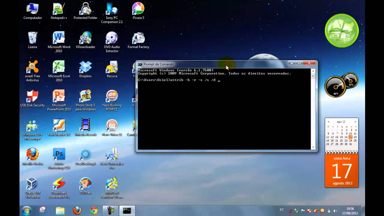Screen dimensions: 384x216
Task: Launch the Recuva desktop shortcut
Action: pyautogui.click(x=112, y=70)
